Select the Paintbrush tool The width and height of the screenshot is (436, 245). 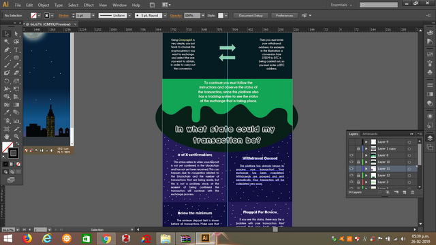(7, 65)
